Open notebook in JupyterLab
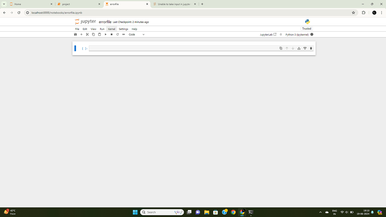Screen dimensions: 386x217 [x=268, y=34]
